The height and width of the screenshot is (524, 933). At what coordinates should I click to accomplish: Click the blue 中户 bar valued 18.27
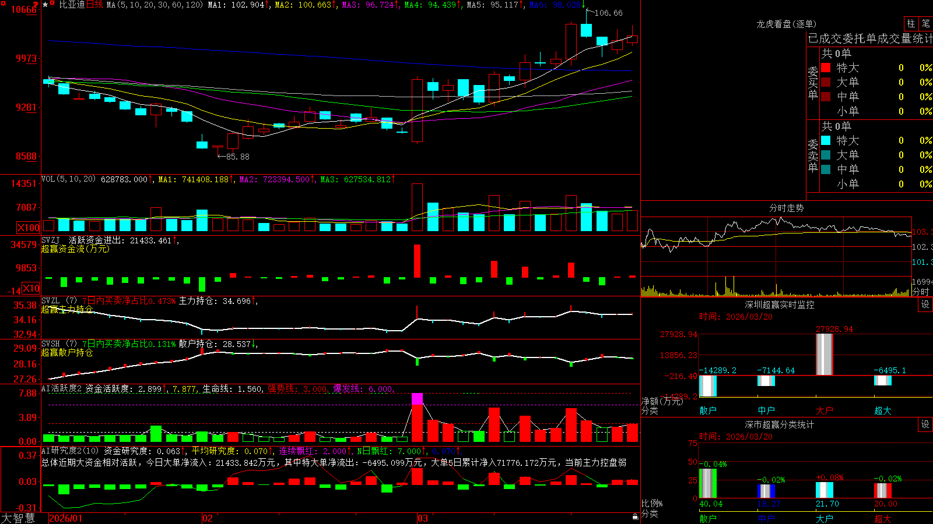coord(766,491)
